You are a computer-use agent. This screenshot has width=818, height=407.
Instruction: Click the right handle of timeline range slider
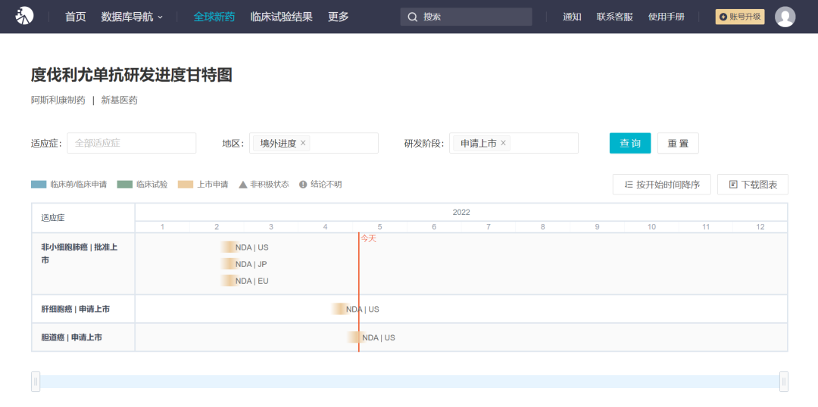click(784, 381)
